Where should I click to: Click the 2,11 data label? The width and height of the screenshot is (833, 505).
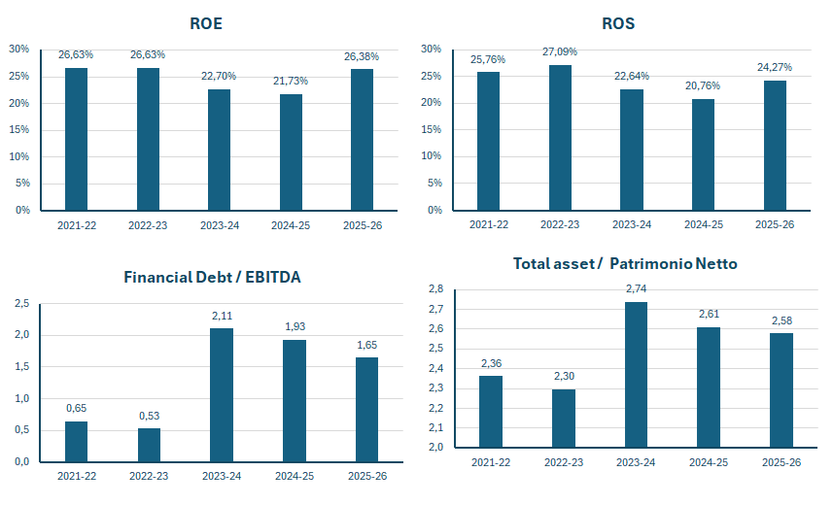[222, 316]
